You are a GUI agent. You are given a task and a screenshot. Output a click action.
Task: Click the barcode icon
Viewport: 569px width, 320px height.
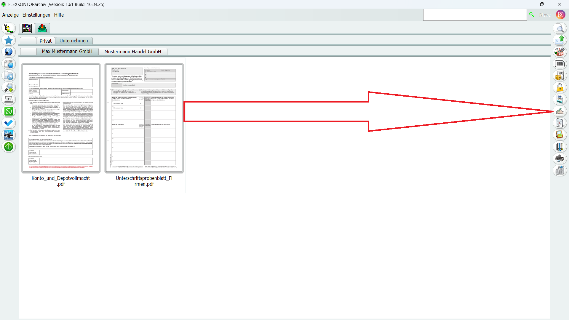tap(560, 64)
